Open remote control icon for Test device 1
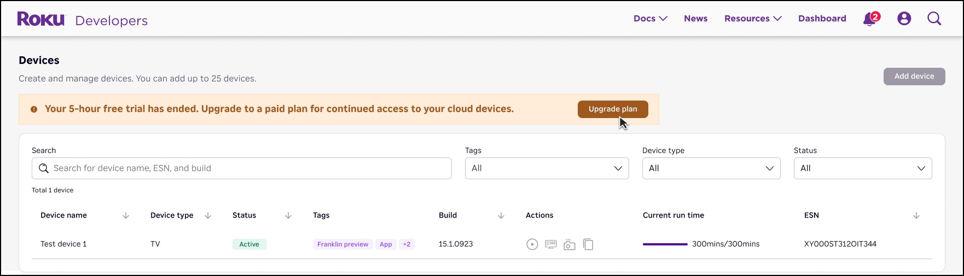This screenshot has height=276, width=964. click(x=551, y=244)
